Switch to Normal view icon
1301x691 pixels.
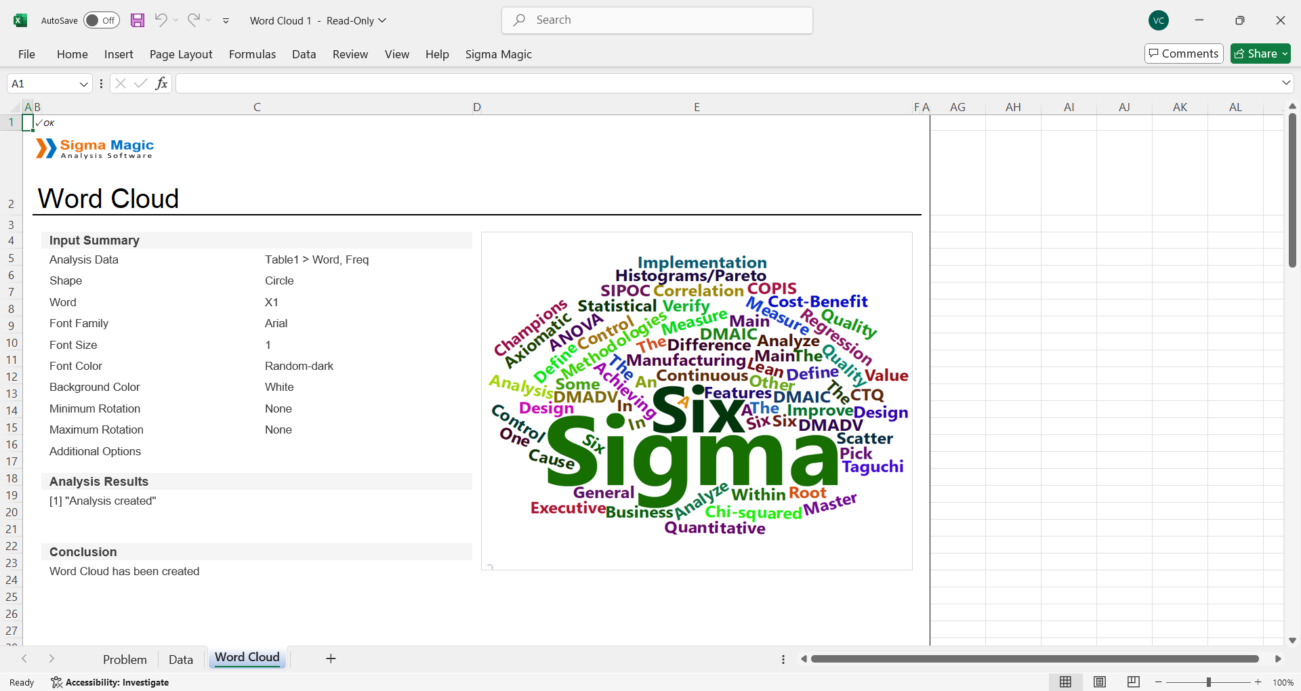point(1065,682)
